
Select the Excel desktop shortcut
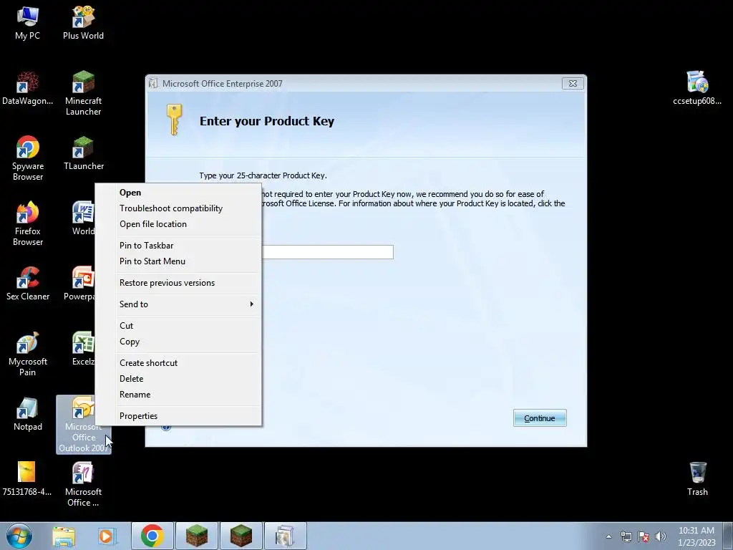coord(83,349)
